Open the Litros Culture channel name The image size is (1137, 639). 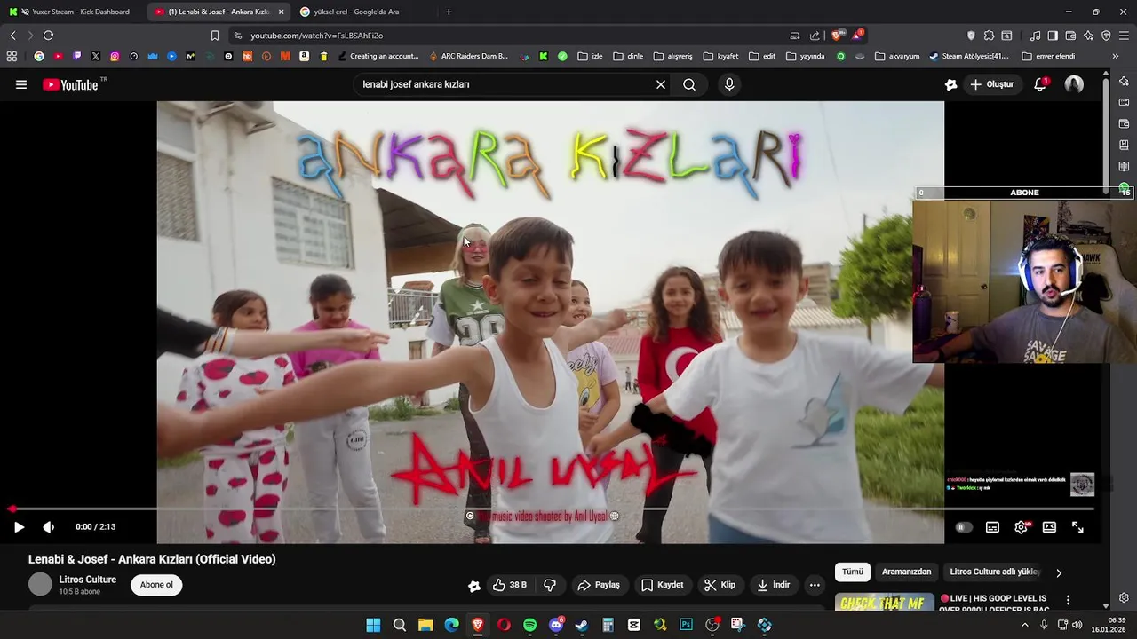coord(87,580)
